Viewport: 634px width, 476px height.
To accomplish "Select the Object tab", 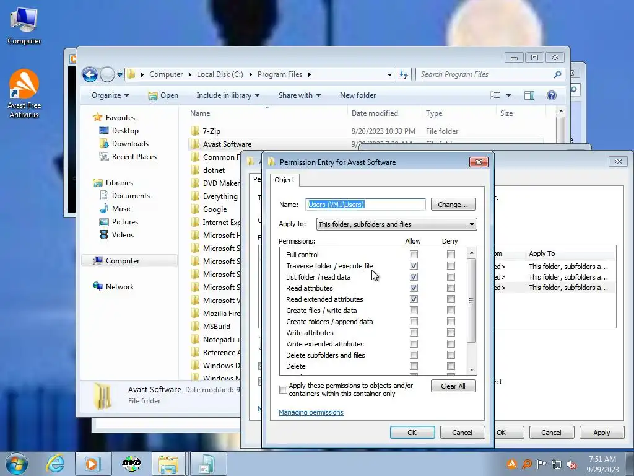I will [284, 180].
